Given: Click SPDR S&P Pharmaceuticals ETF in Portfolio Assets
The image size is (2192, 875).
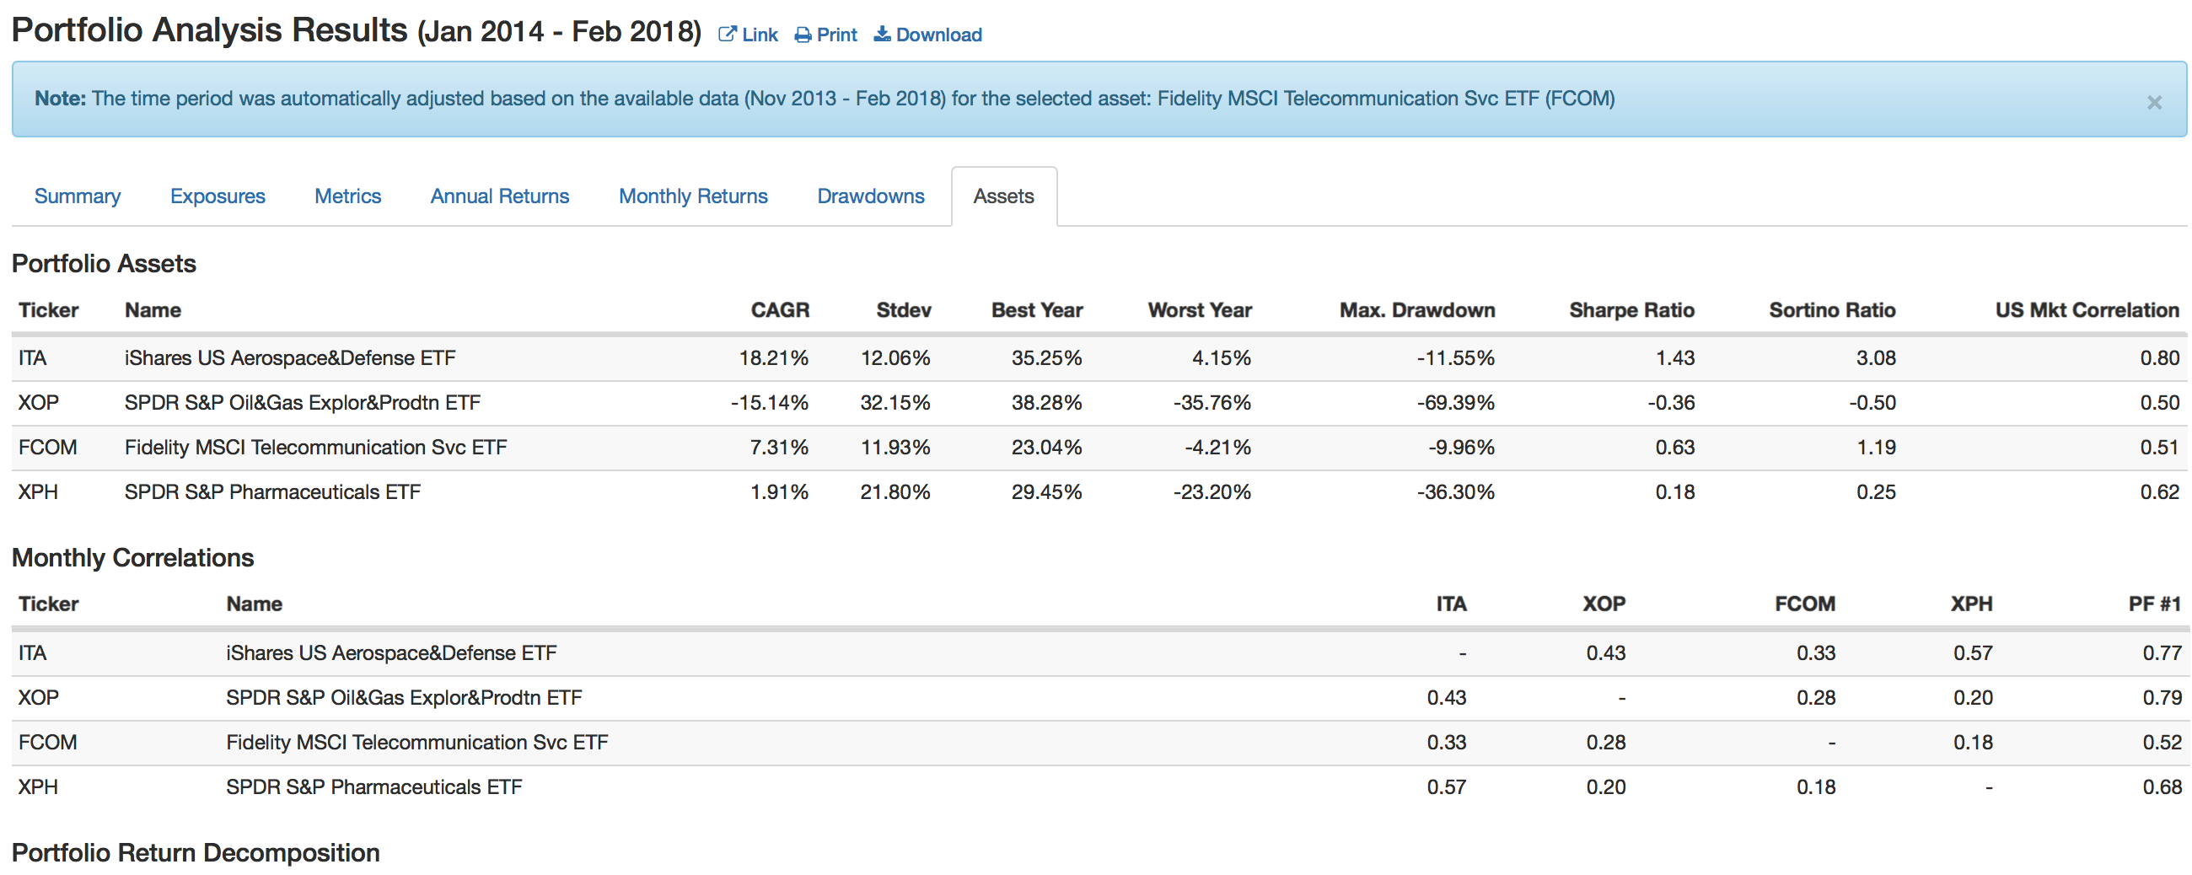Looking at the screenshot, I should point(272,491).
